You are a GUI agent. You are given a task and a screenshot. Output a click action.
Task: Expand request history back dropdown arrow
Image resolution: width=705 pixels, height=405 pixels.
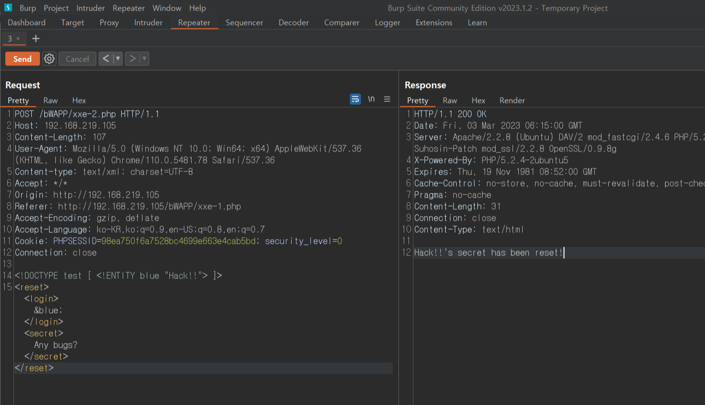point(118,59)
